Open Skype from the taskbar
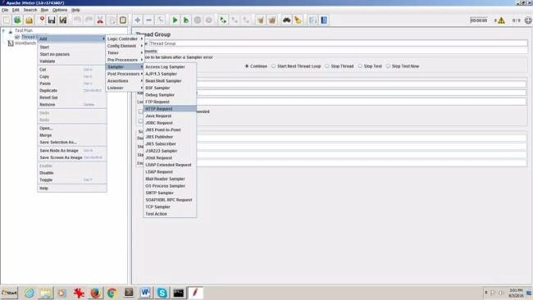The height and width of the screenshot is (300, 533). pyautogui.click(x=162, y=293)
